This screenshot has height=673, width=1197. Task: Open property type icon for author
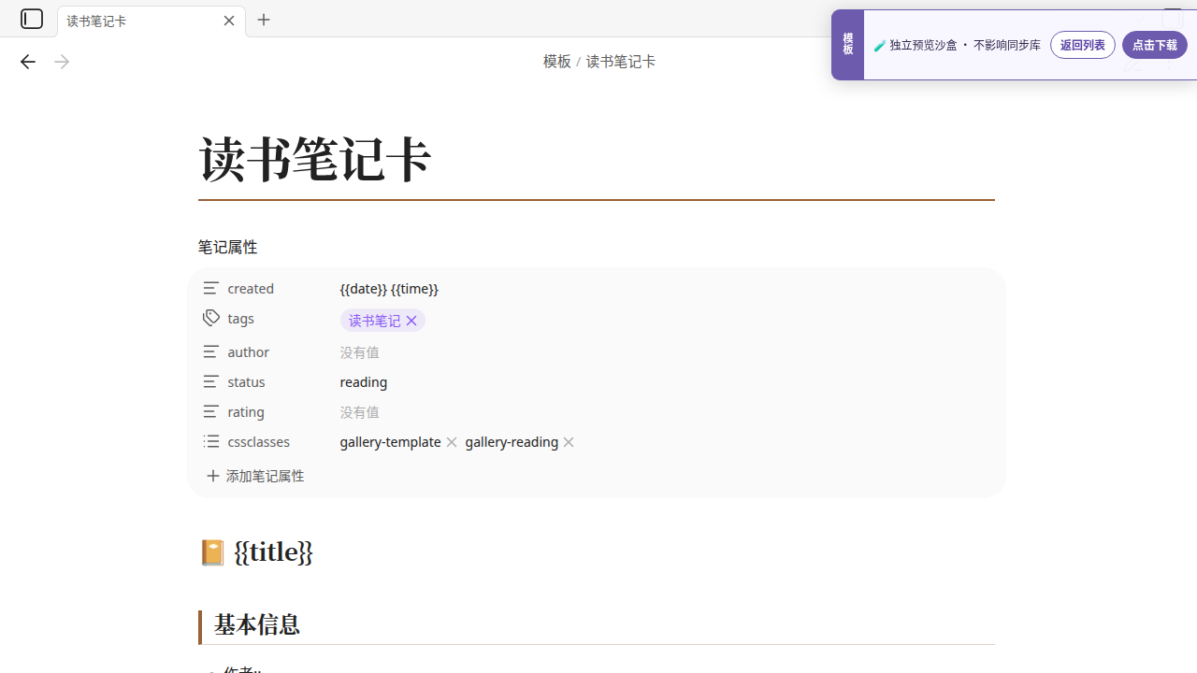(x=211, y=351)
